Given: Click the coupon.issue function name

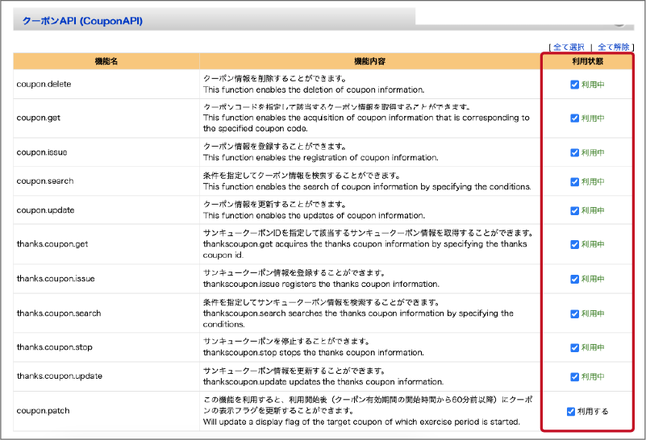Looking at the screenshot, I should [x=42, y=152].
